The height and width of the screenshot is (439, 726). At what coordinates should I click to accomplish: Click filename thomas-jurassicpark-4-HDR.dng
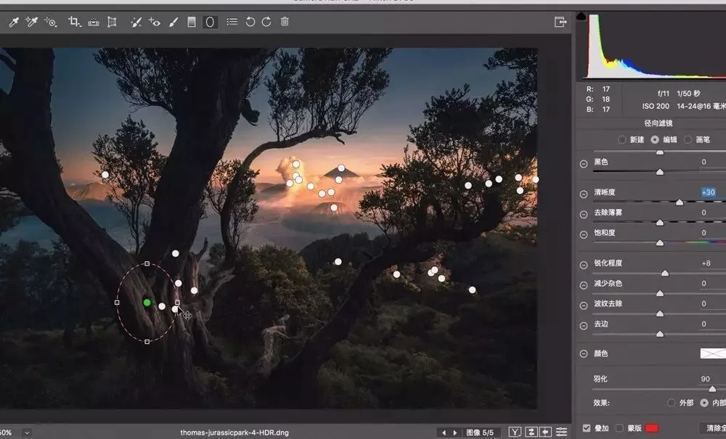234,432
